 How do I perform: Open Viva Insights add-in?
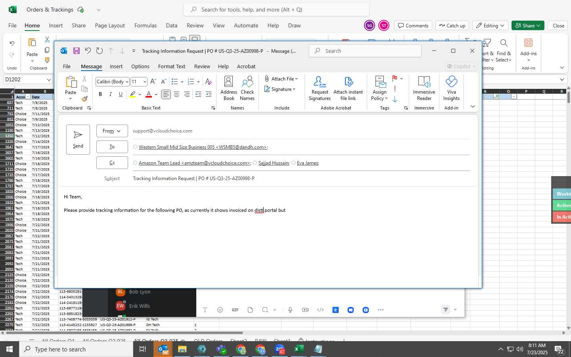click(x=451, y=88)
